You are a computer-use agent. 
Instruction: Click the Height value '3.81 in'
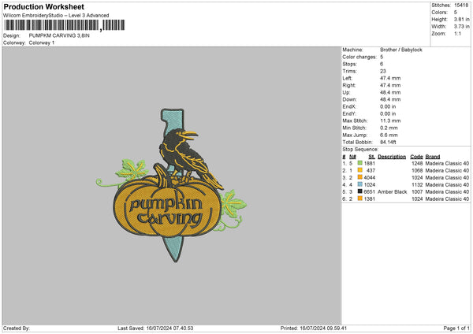[x=461, y=19]
